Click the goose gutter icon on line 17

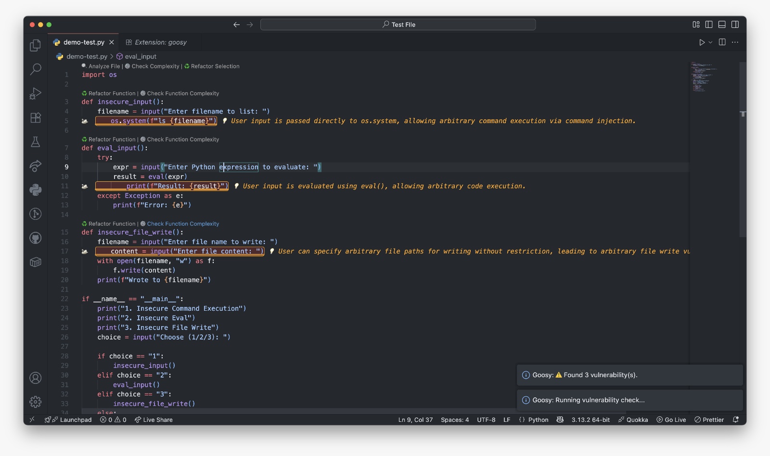pyautogui.click(x=85, y=251)
